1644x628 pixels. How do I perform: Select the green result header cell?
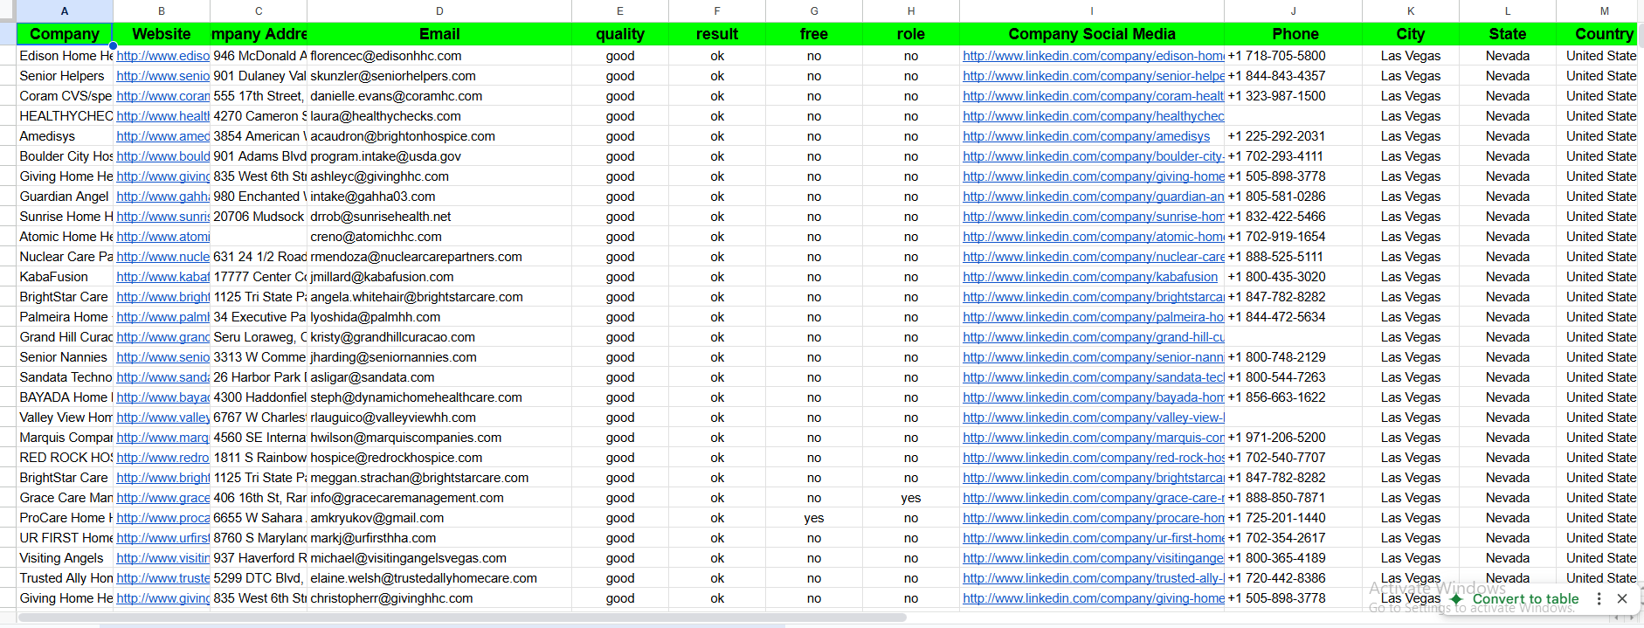pyautogui.click(x=717, y=34)
